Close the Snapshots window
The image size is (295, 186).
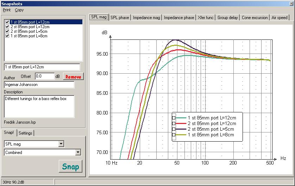coord(291,4)
